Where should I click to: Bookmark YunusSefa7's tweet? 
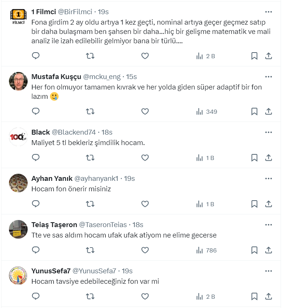(x=254, y=297)
